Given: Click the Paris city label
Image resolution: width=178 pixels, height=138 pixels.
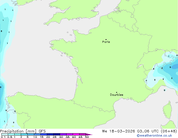Looking at the screenshot, I should [x=106, y=42].
